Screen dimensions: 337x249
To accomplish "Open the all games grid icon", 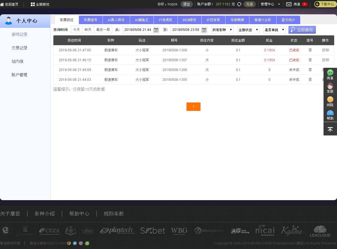I will click(33, 4).
